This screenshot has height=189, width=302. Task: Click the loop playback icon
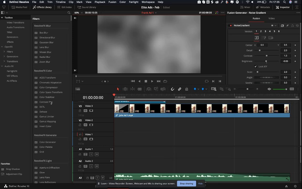165,81
